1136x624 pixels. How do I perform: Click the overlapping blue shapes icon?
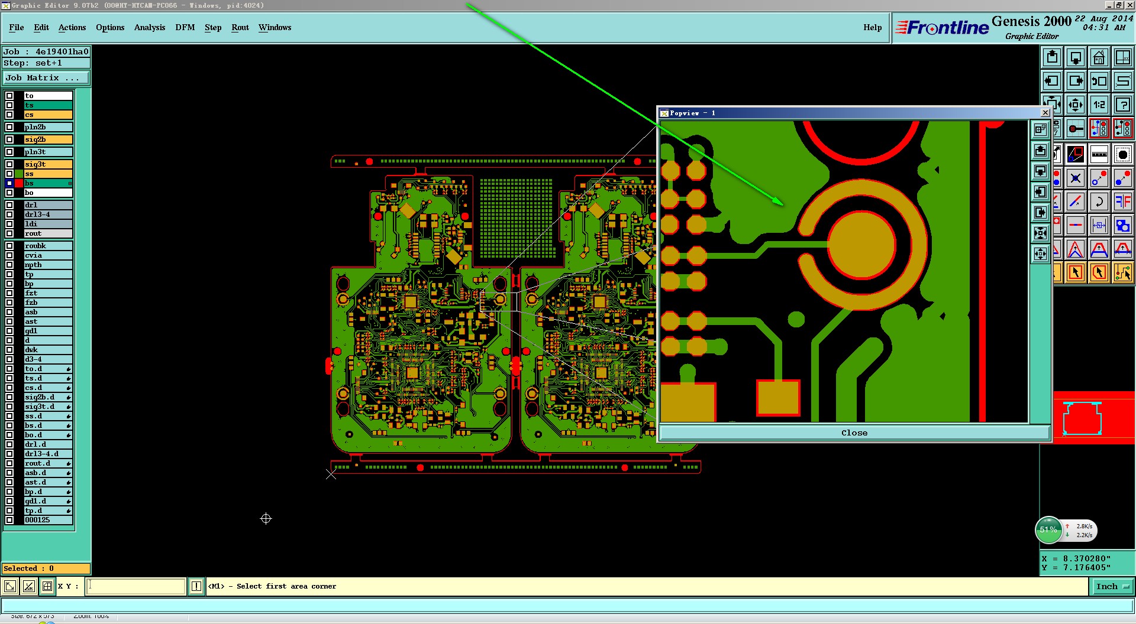[x=1123, y=225]
